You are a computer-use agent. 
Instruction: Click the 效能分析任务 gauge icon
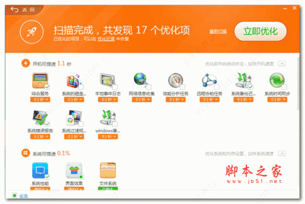pos(175,80)
